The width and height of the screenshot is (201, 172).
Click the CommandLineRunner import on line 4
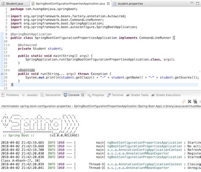coord(57,20)
